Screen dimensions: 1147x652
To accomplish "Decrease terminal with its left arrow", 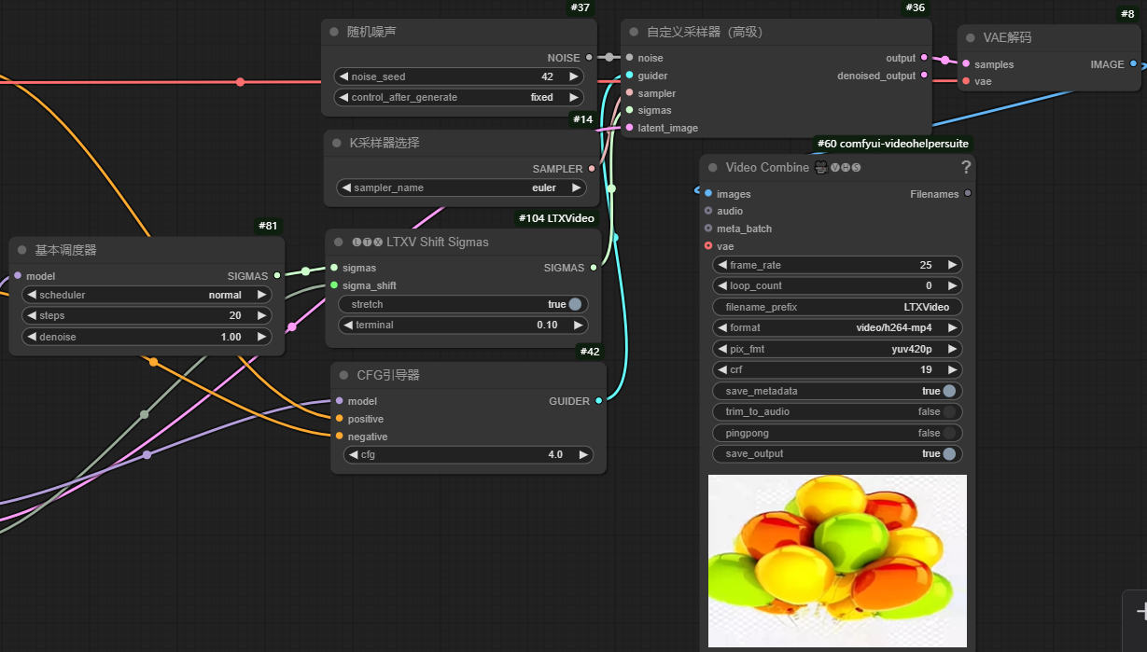I will [x=348, y=326].
